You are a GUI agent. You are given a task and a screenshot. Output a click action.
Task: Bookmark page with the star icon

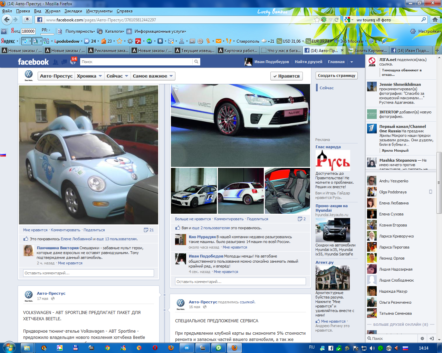317,20
